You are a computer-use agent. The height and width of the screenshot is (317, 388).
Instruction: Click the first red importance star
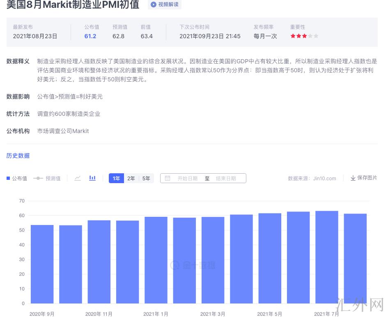pyautogui.click(x=293, y=36)
